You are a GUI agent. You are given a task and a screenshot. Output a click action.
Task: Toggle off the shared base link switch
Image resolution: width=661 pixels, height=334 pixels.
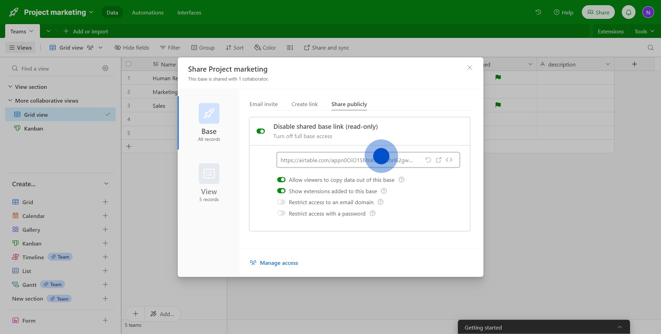click(x=261, y=131)
